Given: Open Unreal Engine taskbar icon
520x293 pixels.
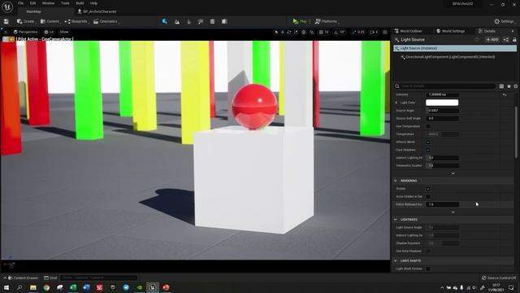Looking at the screenshot, I should (x=153, y=287).
